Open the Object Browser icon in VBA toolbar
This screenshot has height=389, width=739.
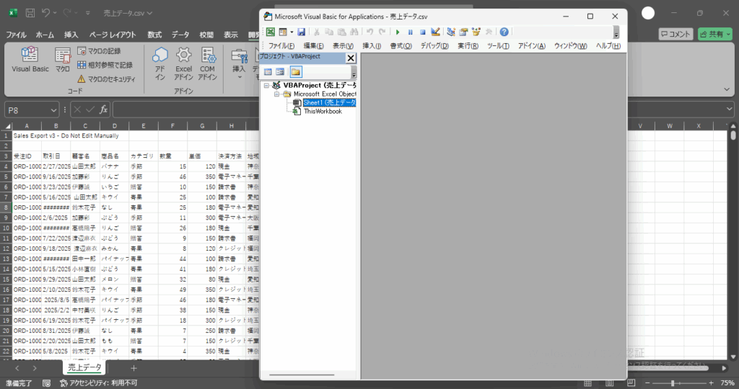476,32
